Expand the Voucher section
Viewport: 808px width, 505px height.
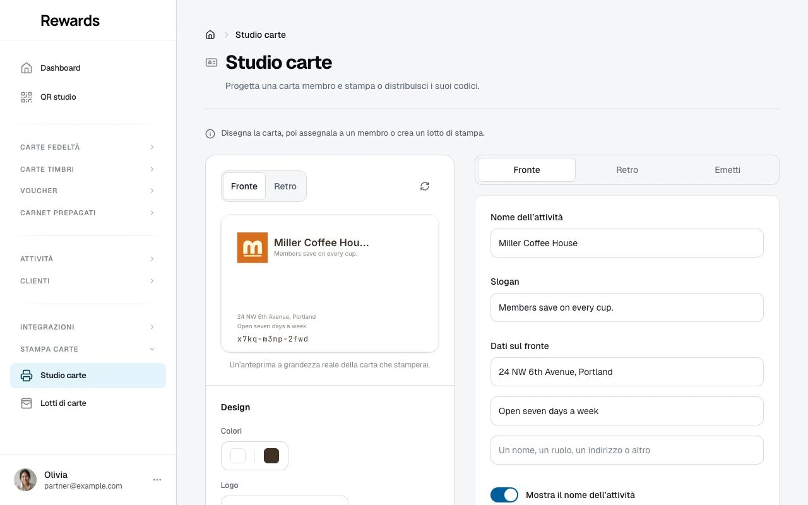[88, 191]
